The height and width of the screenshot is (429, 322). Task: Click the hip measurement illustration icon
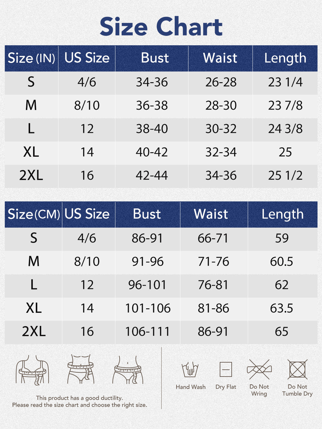click(128, 370)
